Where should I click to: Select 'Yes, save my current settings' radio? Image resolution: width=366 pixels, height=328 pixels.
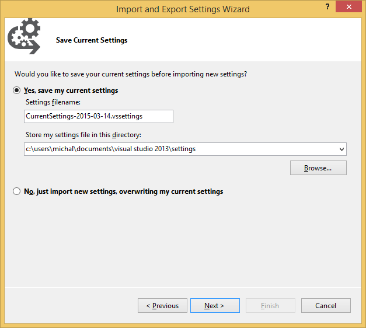click(16, 90)
